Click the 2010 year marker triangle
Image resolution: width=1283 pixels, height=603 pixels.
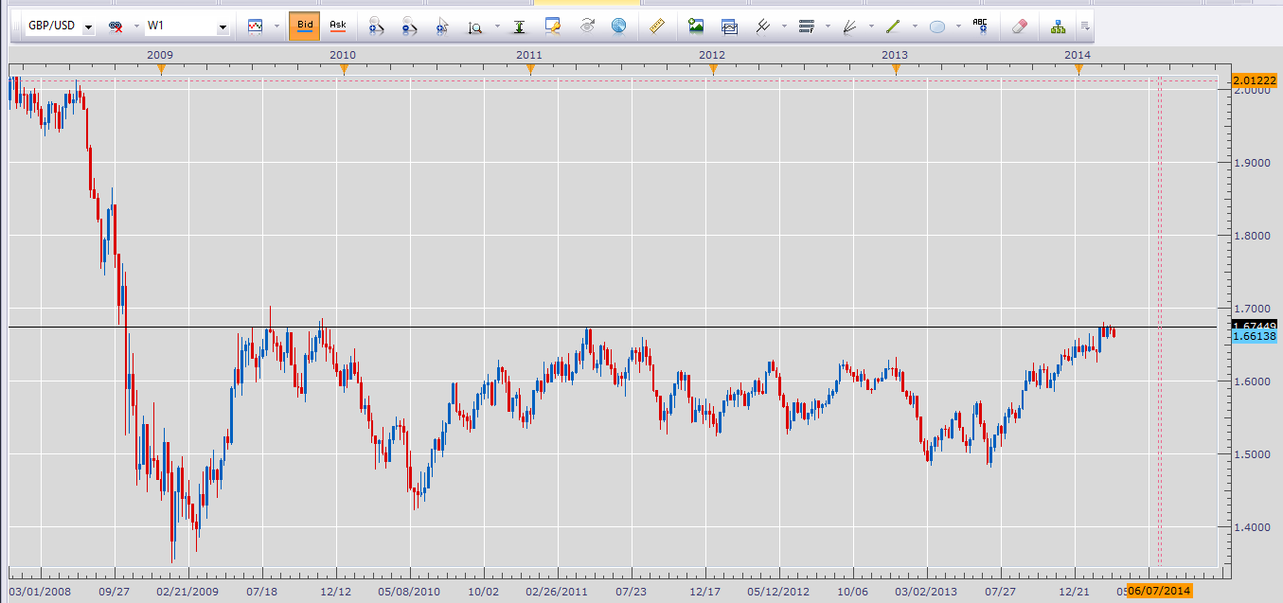tap(344, 69)
